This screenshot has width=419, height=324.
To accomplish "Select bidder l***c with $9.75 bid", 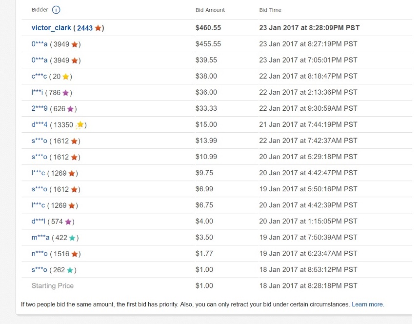I will click(x=38, y=173).
